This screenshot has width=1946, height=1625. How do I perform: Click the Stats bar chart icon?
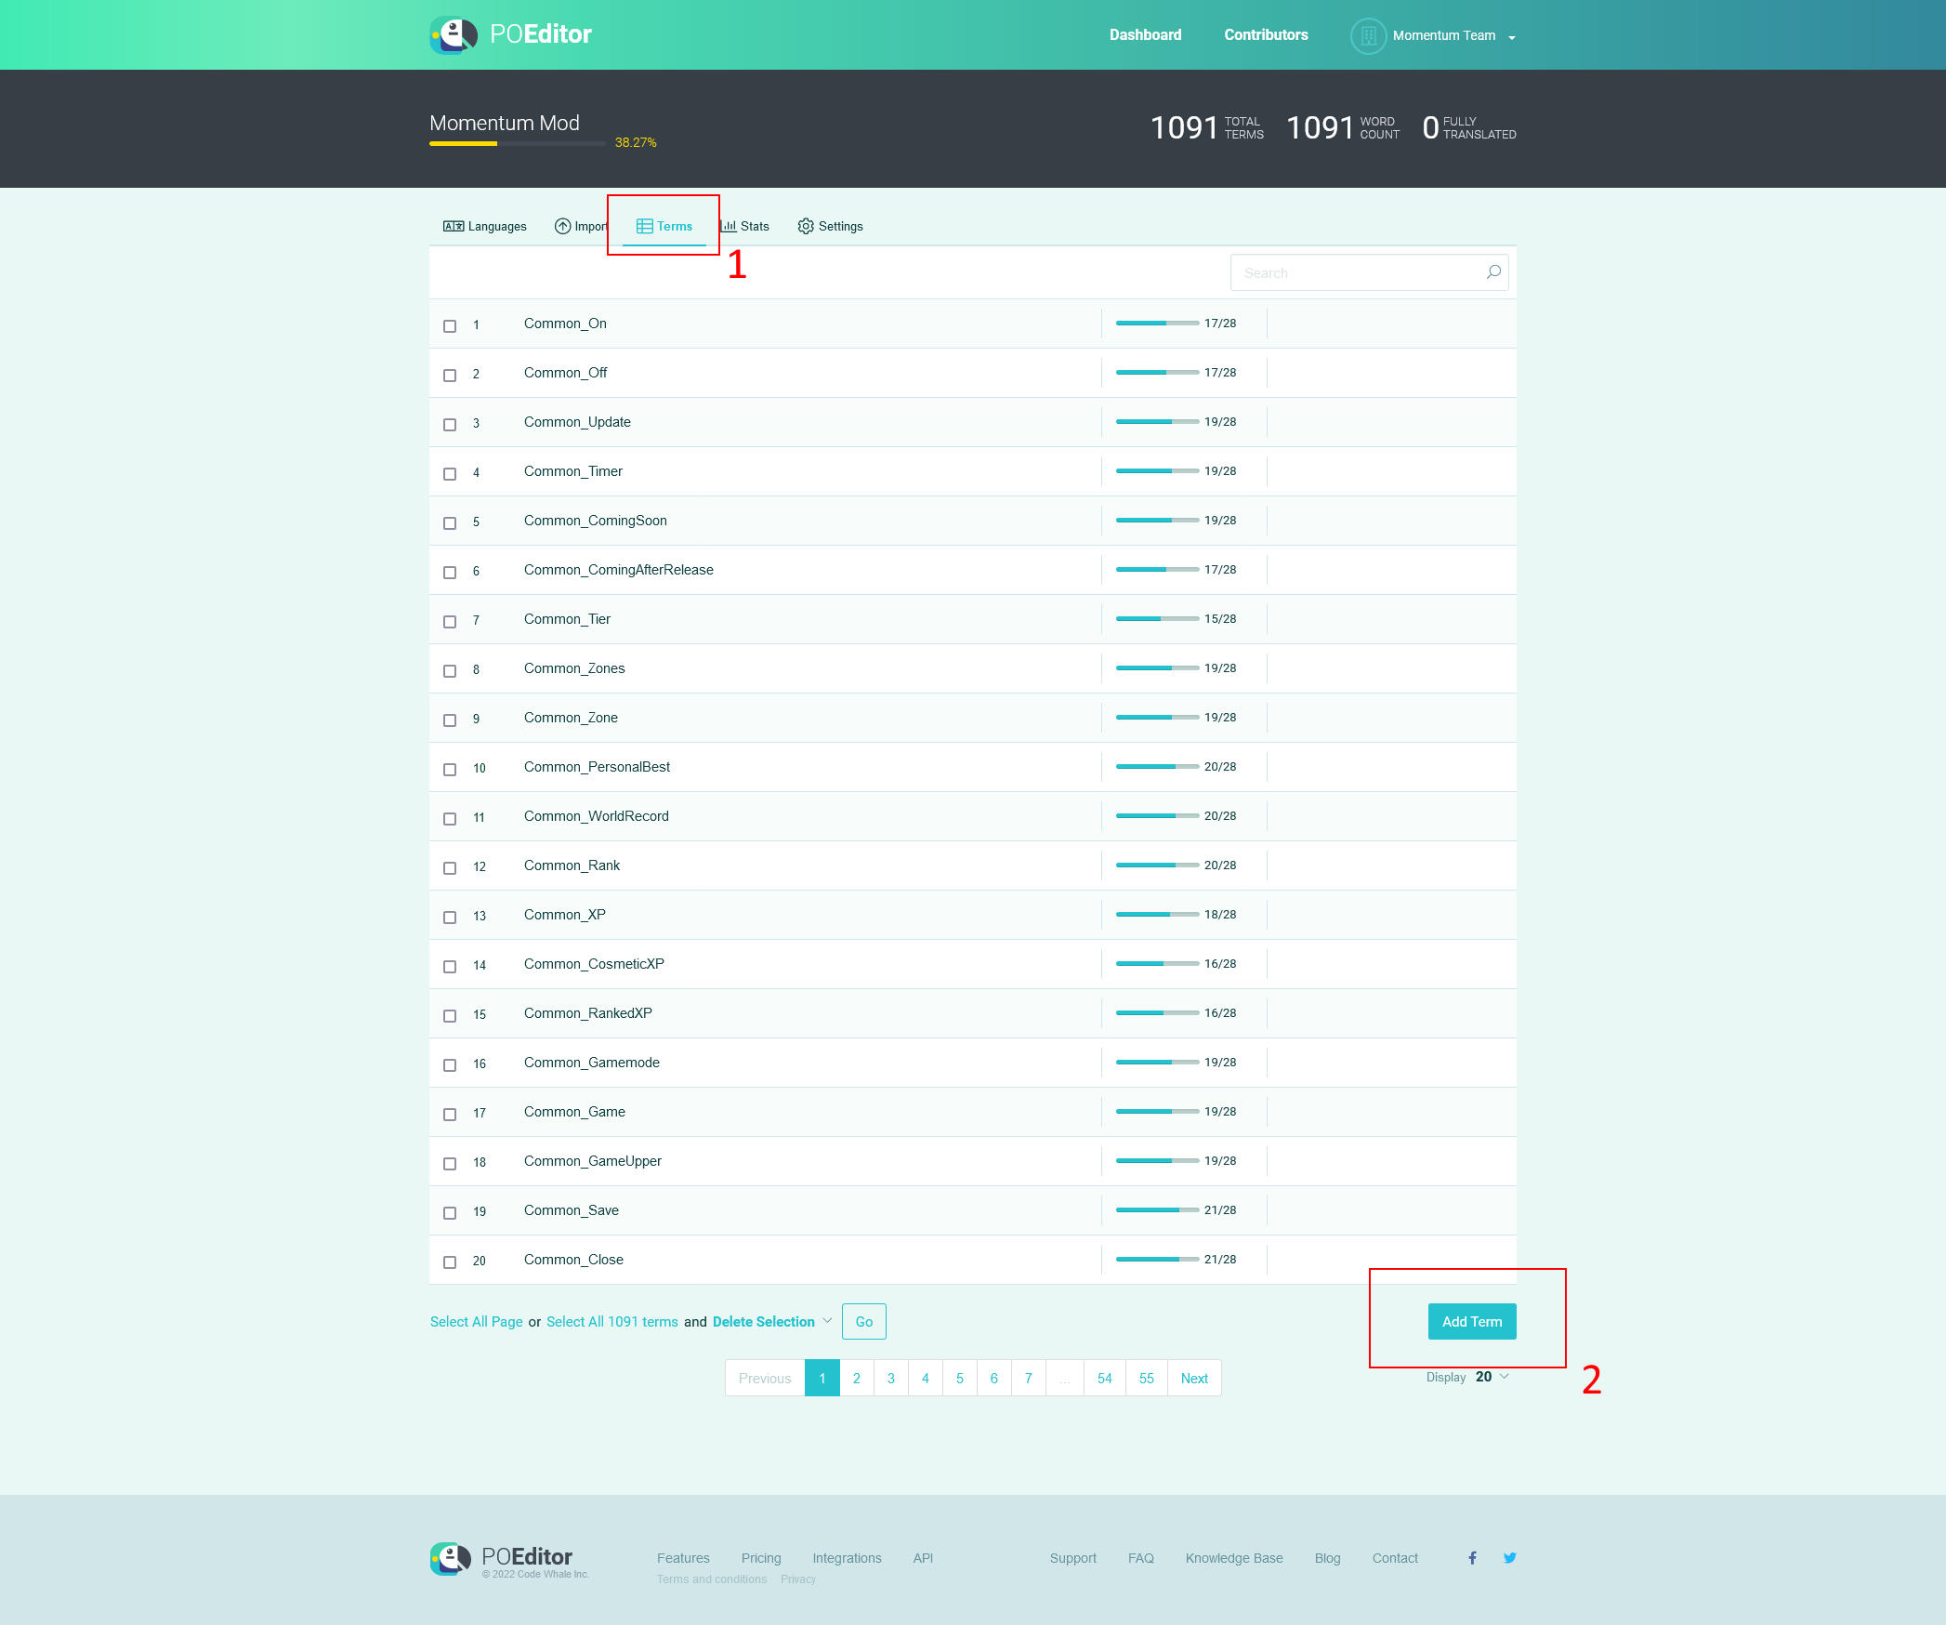(x=729, y=226)
